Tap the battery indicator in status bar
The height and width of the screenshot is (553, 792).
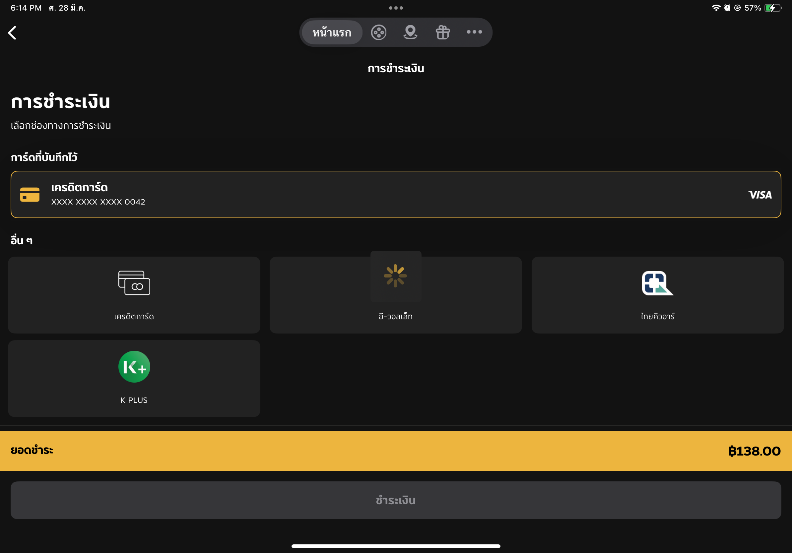773,8
